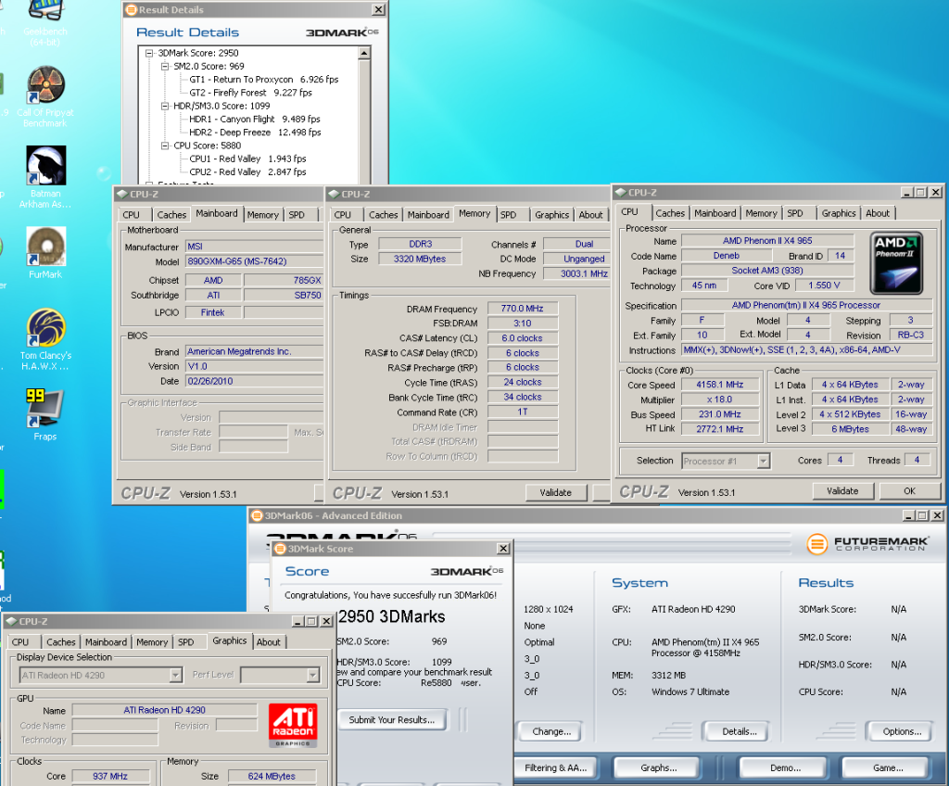The height and width of the screenshot is (786, 949).
Task: Collapse the 3DMark Score tree node
Action: (149, 54)
